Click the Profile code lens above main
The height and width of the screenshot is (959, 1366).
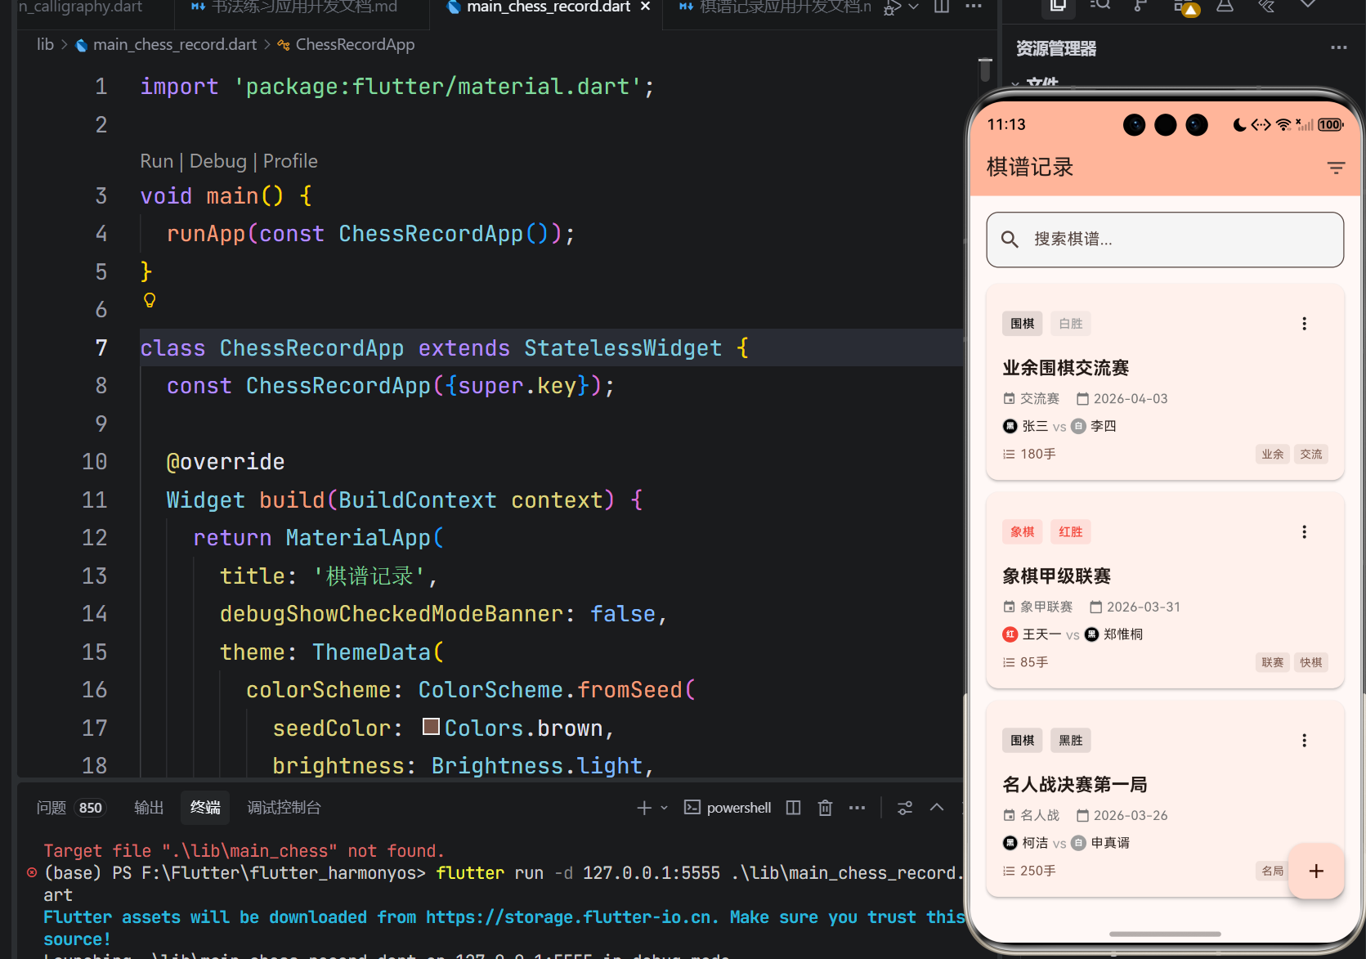pyautogui.click(x=290, y=161)
